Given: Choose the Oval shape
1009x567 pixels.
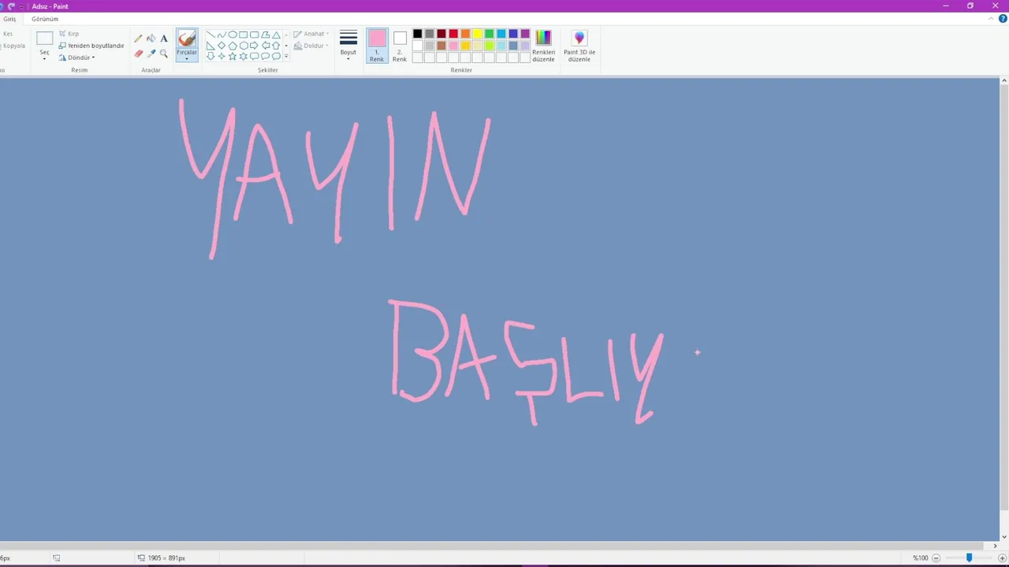Looking at the screenshot, I should 233,35.
